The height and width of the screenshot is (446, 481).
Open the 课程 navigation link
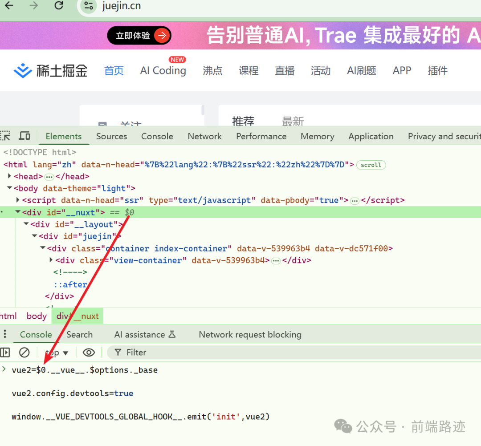[249, 71]
